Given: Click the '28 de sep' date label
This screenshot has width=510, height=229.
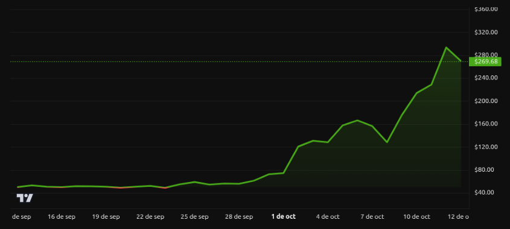Looking at the screenshot, I should click(x=239, y=217).
